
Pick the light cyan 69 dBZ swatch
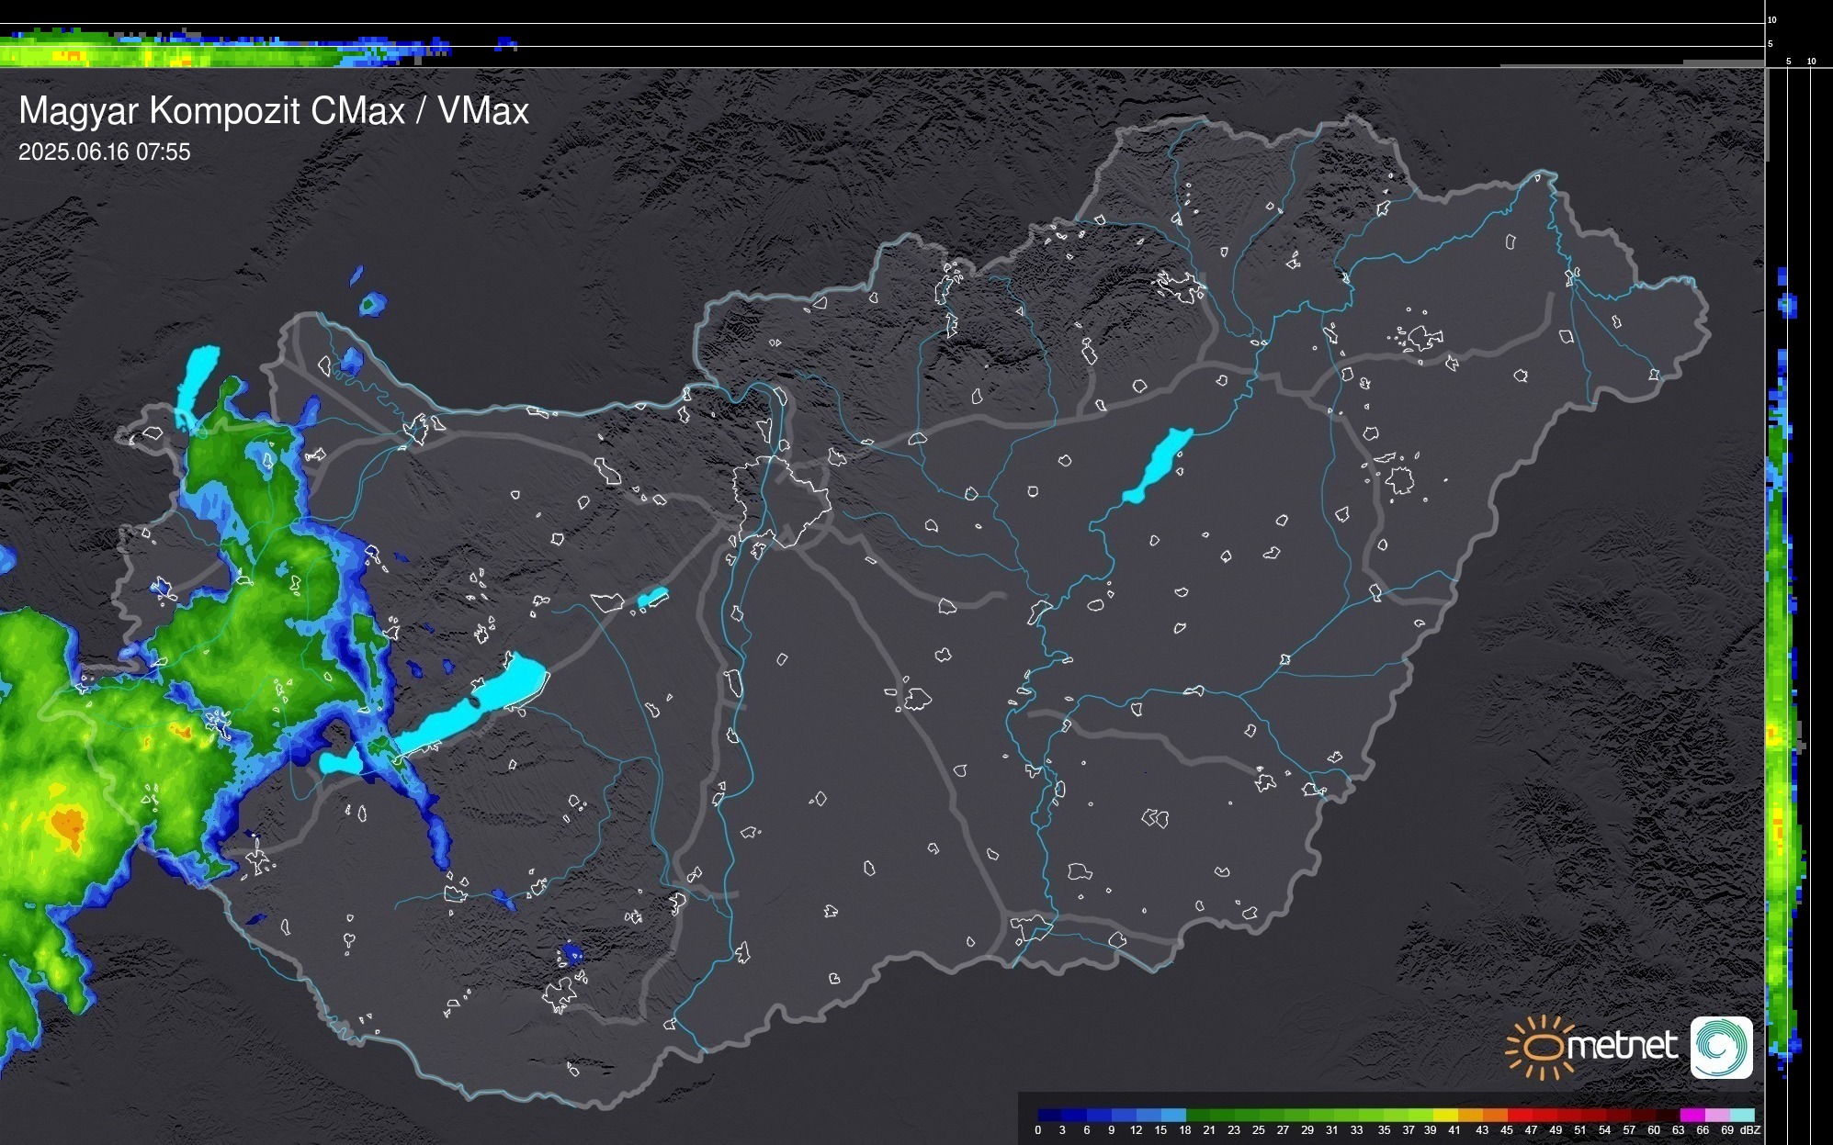(x=1741, y=1116)
